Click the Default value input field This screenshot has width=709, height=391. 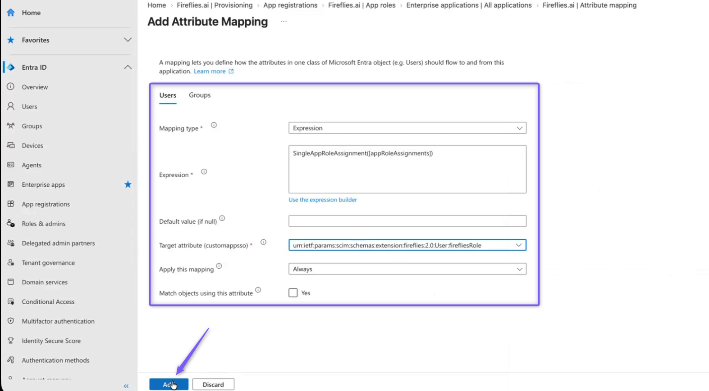(407, 221)
